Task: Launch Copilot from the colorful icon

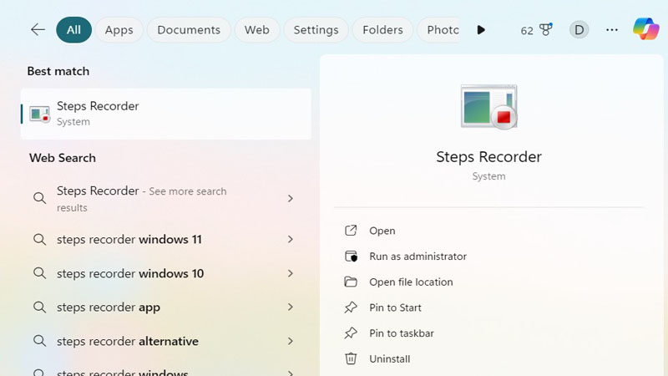Action: coord(645,29)
